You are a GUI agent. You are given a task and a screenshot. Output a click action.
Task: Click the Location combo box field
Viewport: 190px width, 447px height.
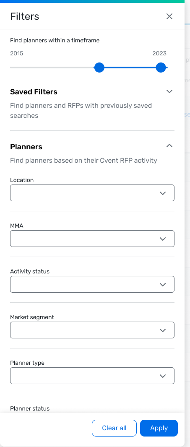pos(92,193)
